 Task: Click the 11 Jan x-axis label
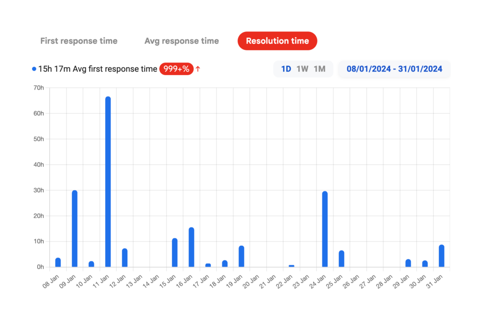[x=101, y=282]
